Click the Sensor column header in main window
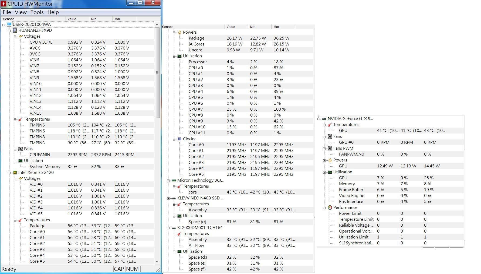 (33, 19)
